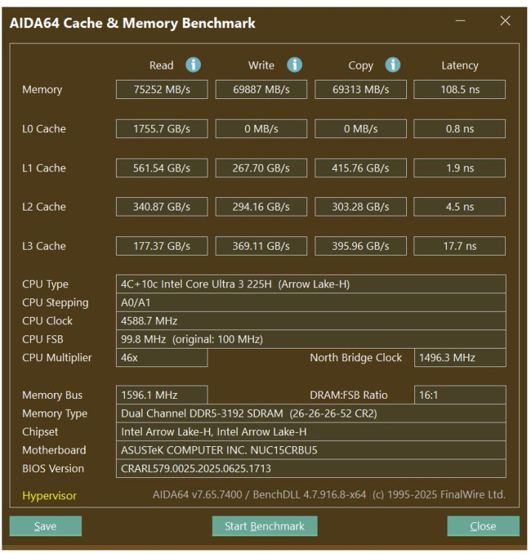The width and height of the screenshot is (531, 554).
Task: Click the Memory Latency 108.5 ns box
Action: [x=459, y=89]
